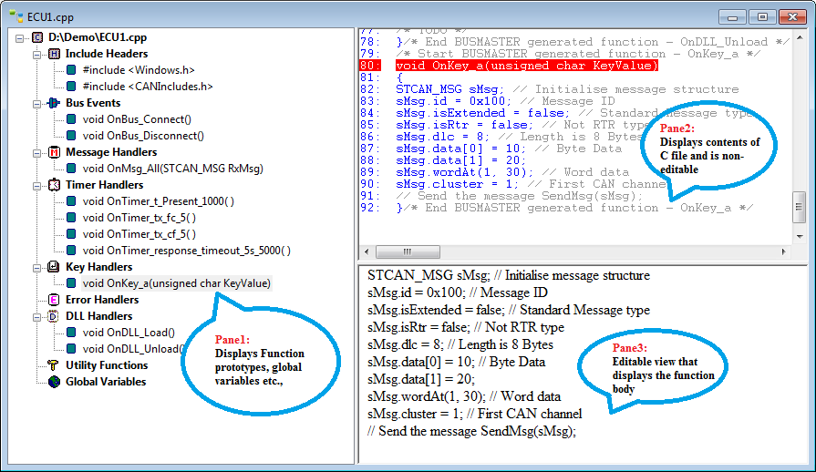Select the Utility Functions tree item
The width and height of the screenshot is (816, 472).
tap(107, 365)
